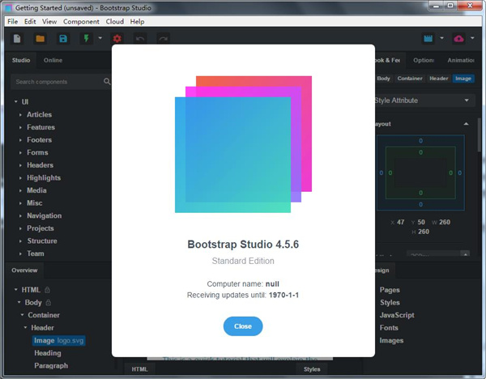Collapse the Header node in Overview
Viewport: 486px width, 379px height.
tap(25, 327)
